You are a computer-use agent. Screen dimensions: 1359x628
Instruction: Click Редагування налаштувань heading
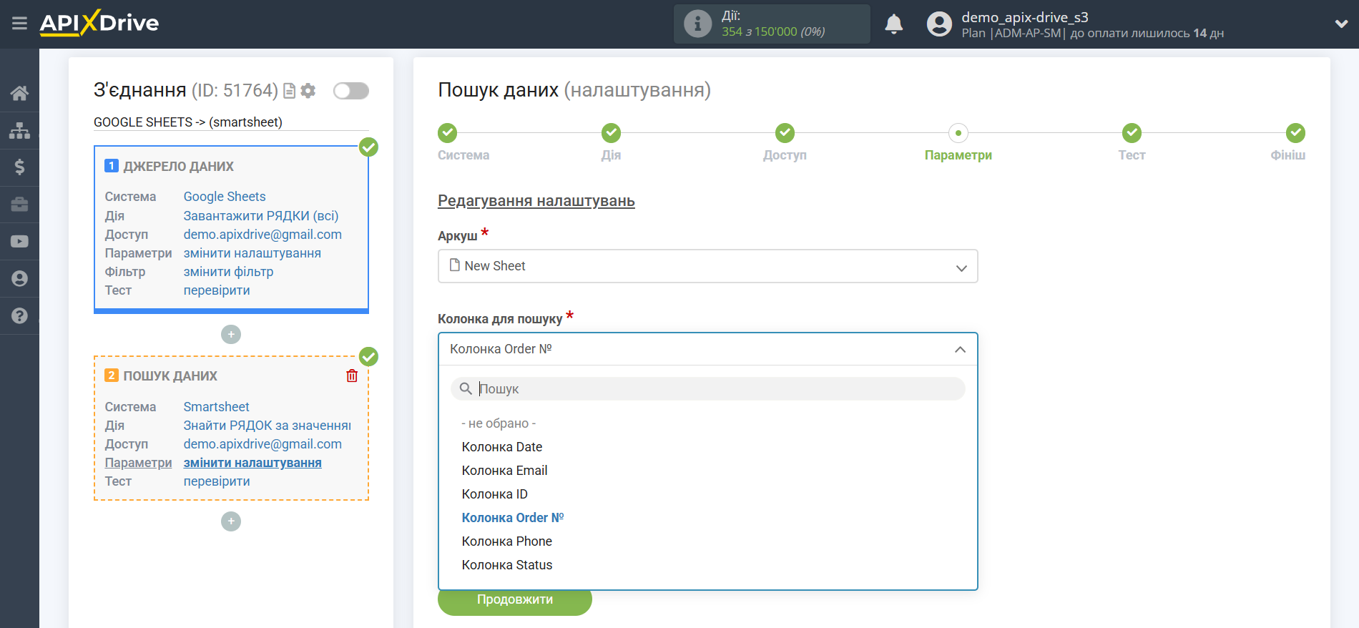pyautogui.click(x=536, y=201)
